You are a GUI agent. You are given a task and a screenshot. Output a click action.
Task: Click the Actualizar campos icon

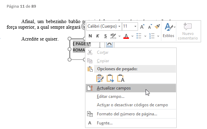tap(90, 88)
